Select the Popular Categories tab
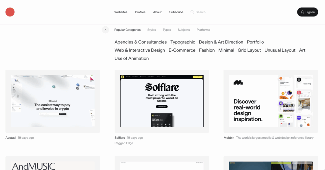The height and width of the screenshot is (170, 325). (x=128, y=30)
